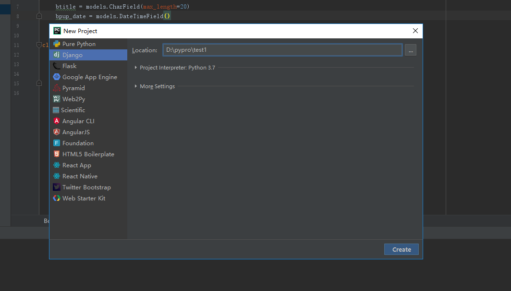Click the Flask label text
511x291 pixels.
click(70, 66)
